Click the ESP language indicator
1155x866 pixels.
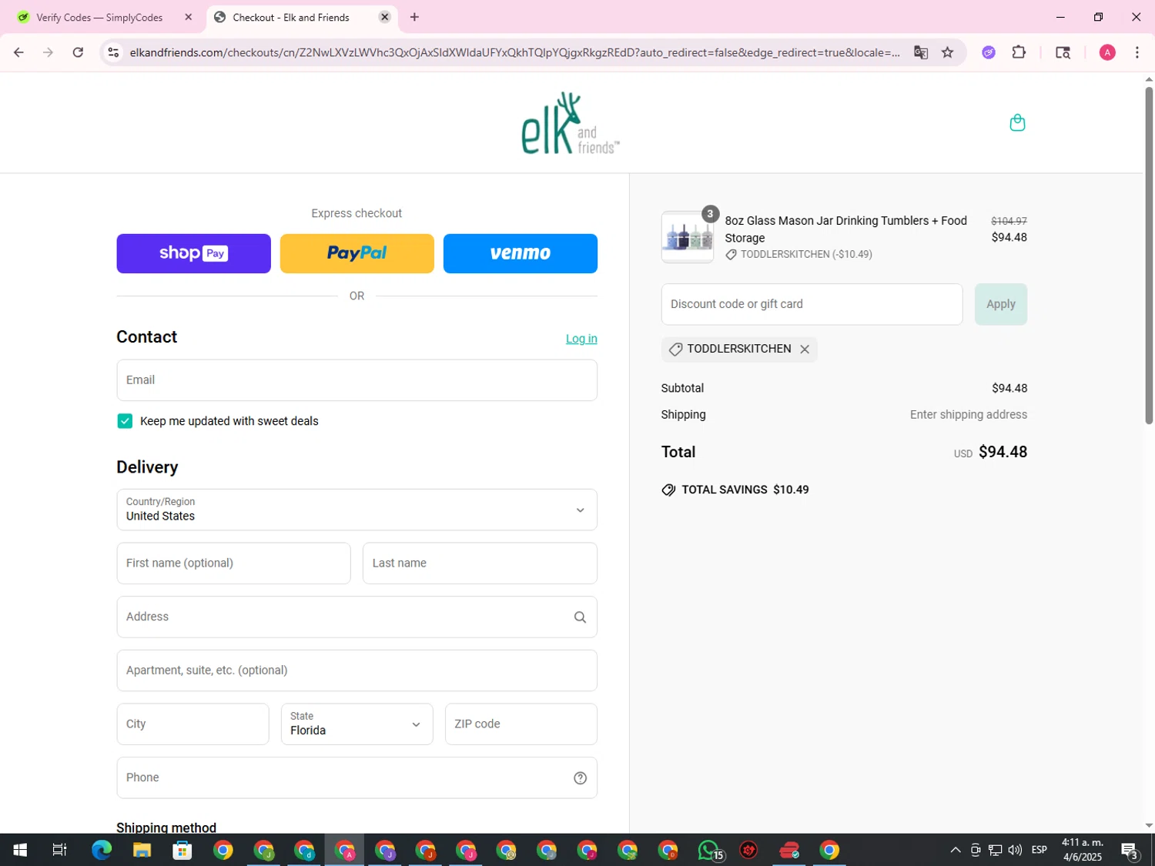1039,850
